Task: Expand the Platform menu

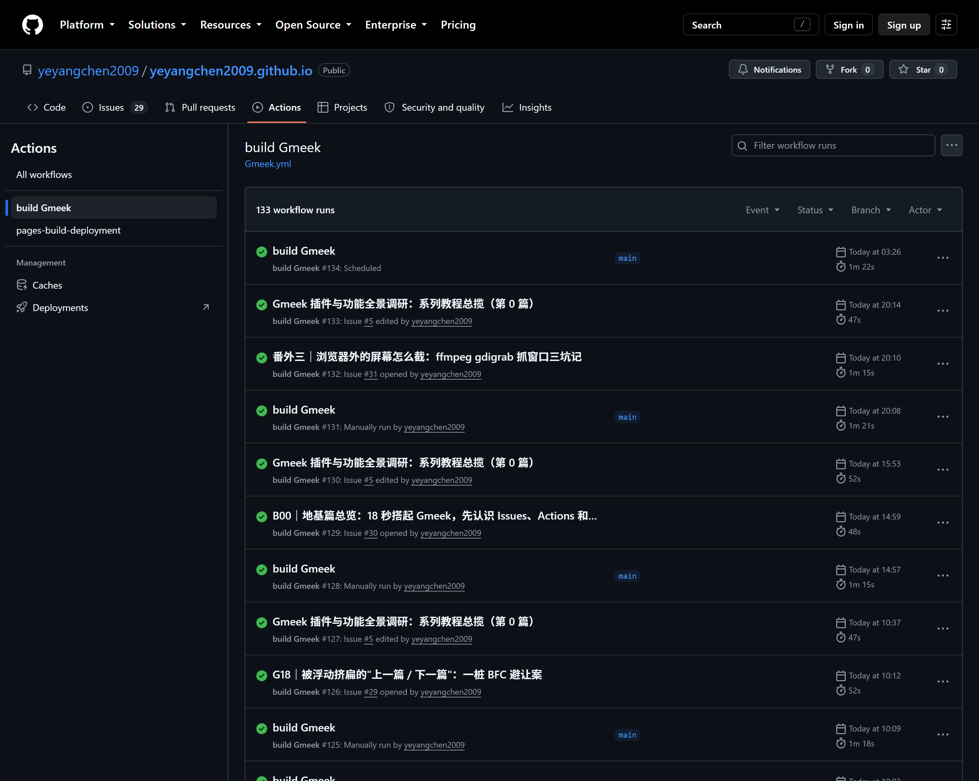Action: [x=87, y=25]
